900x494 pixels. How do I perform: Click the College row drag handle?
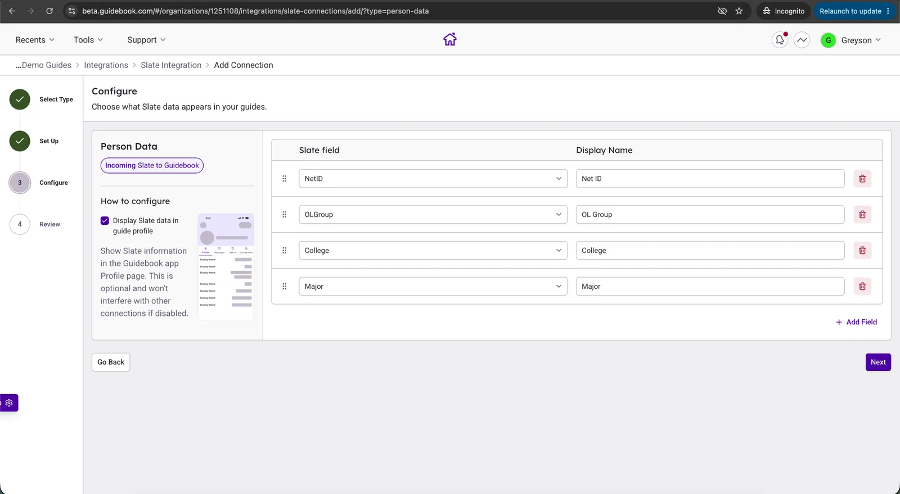pos(284,251)
